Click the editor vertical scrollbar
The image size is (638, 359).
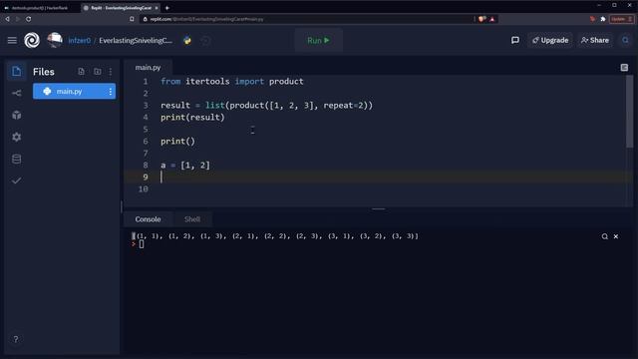[629, 112]
